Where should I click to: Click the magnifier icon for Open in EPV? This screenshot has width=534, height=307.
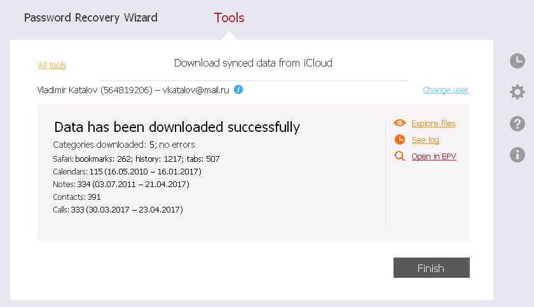400,156
